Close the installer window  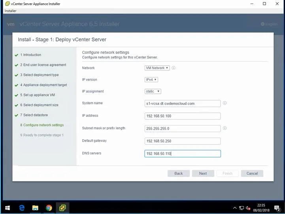click(x=277, y=4)
